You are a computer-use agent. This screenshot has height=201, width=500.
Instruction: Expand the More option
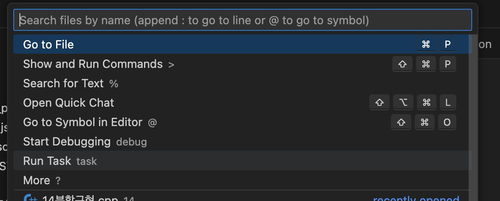coord(37,180)
